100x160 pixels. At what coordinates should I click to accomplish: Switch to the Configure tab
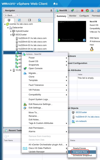(x=84, y=16)
